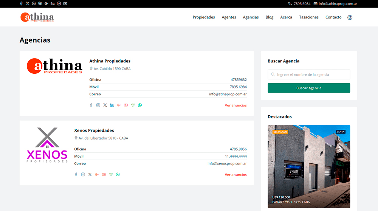The image size is (378, 211).
Task: Click the Buscar Agencia green button
Action: [x=309, y=88]
